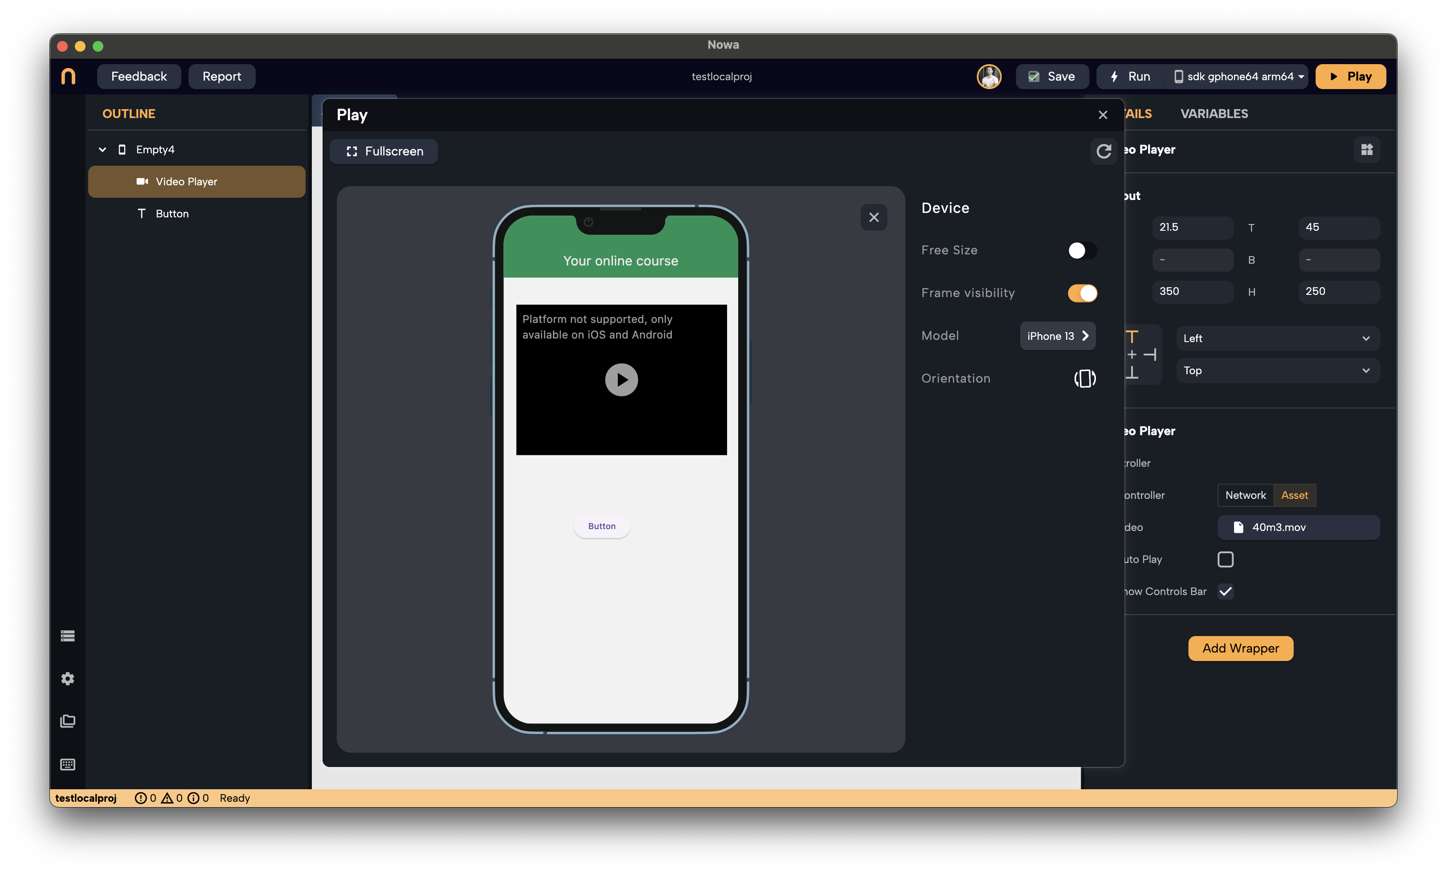1447x873 pixels.
Task: Switch to the OUTLINE tab
Action: click(x=129, y=114)
